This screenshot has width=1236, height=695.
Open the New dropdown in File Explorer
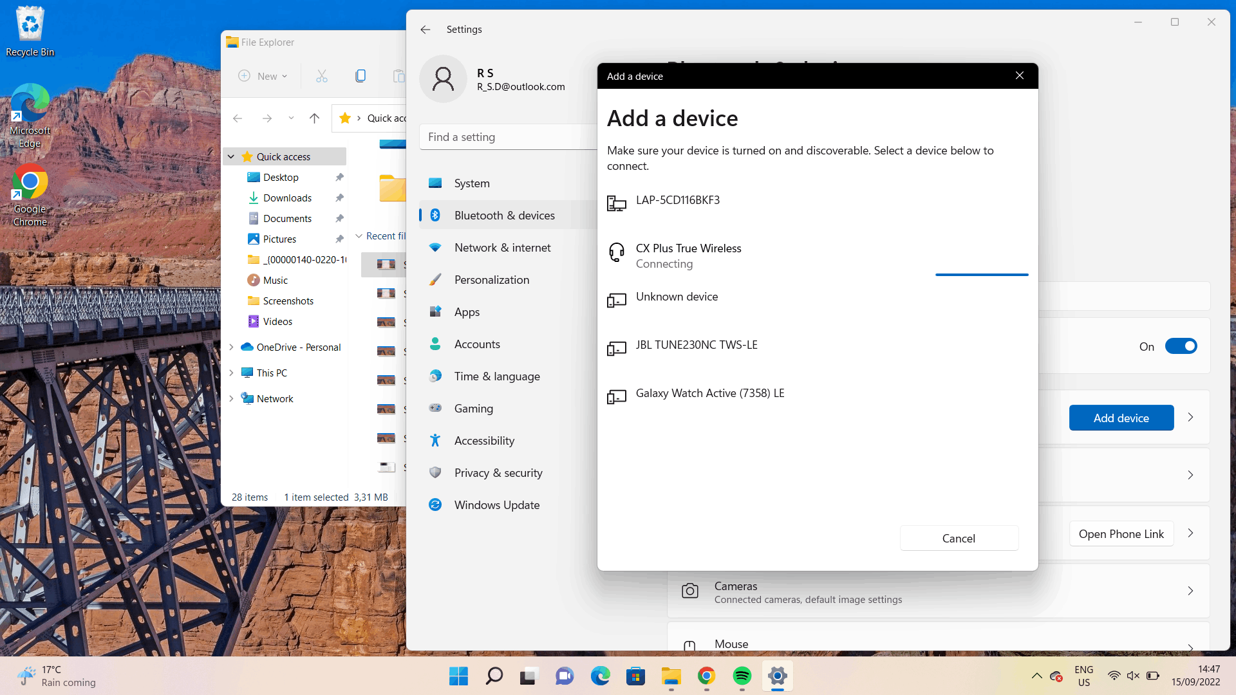[263, 76]
